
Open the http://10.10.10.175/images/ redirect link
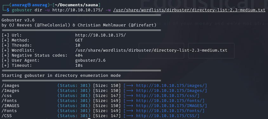coord(171,85)
